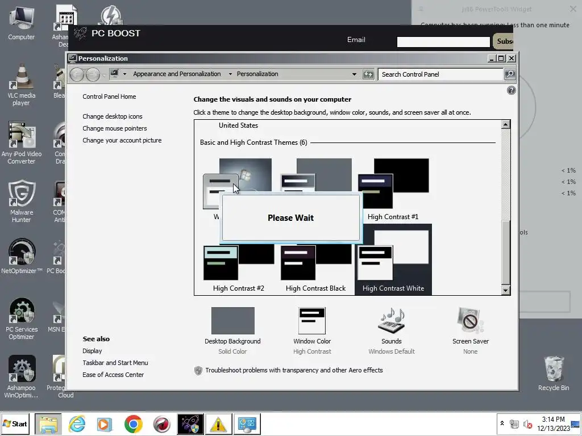582x436 pixels.
Task: Open Change desktop icons link
Action: 112,116
